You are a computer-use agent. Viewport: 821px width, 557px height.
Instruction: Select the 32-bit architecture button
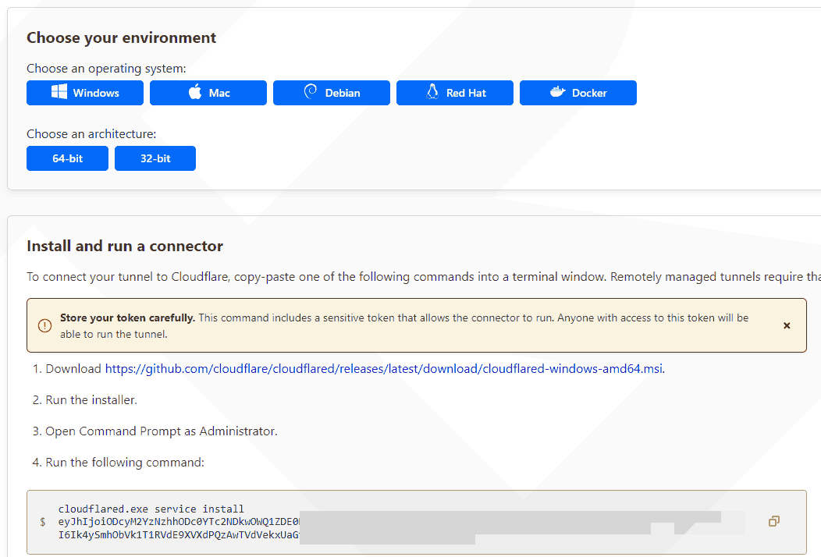click(x=155, y=158)
